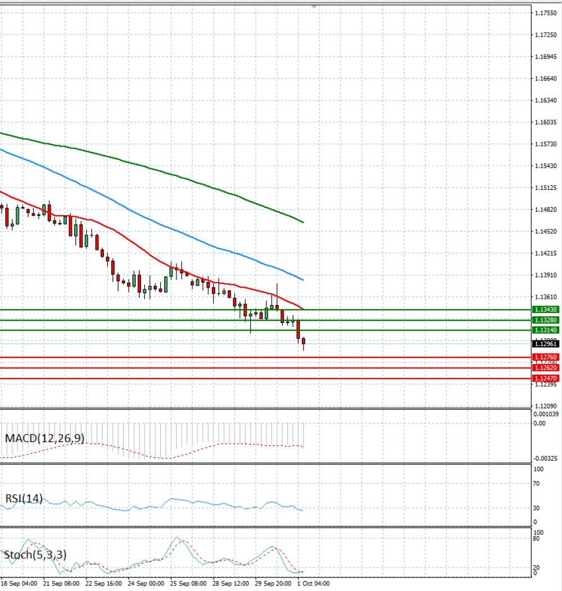Click the 80 level on Stoch scale

[x=536, y=539]
